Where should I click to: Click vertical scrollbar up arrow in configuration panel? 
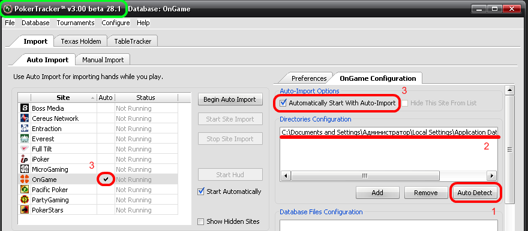pyautogui.click(x=510, y=90)
